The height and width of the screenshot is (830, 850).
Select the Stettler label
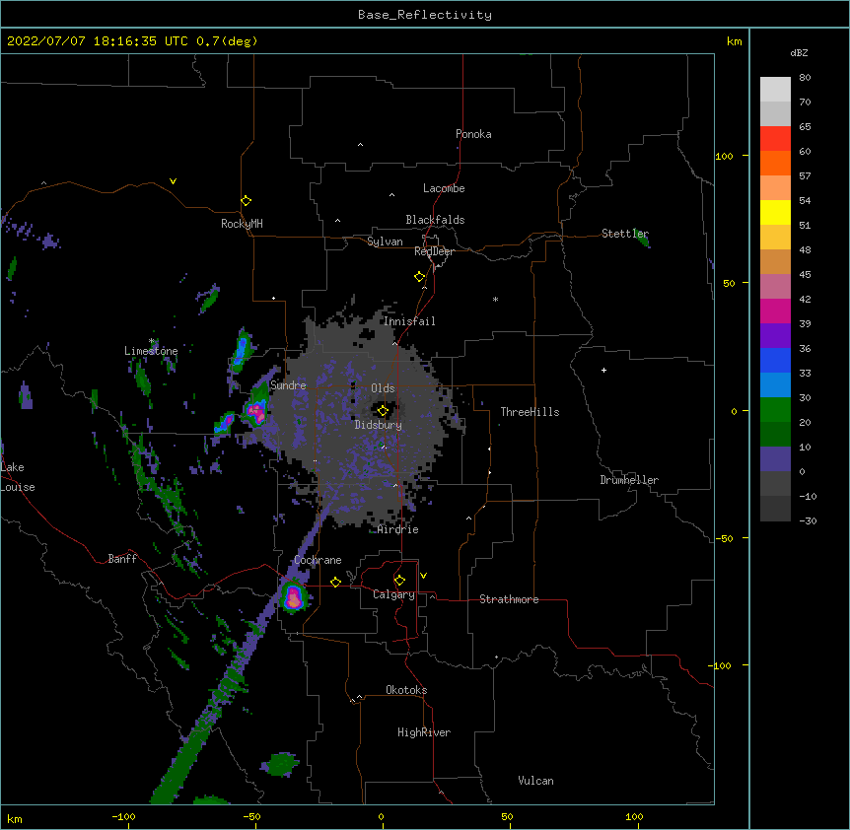click(625, 234)
